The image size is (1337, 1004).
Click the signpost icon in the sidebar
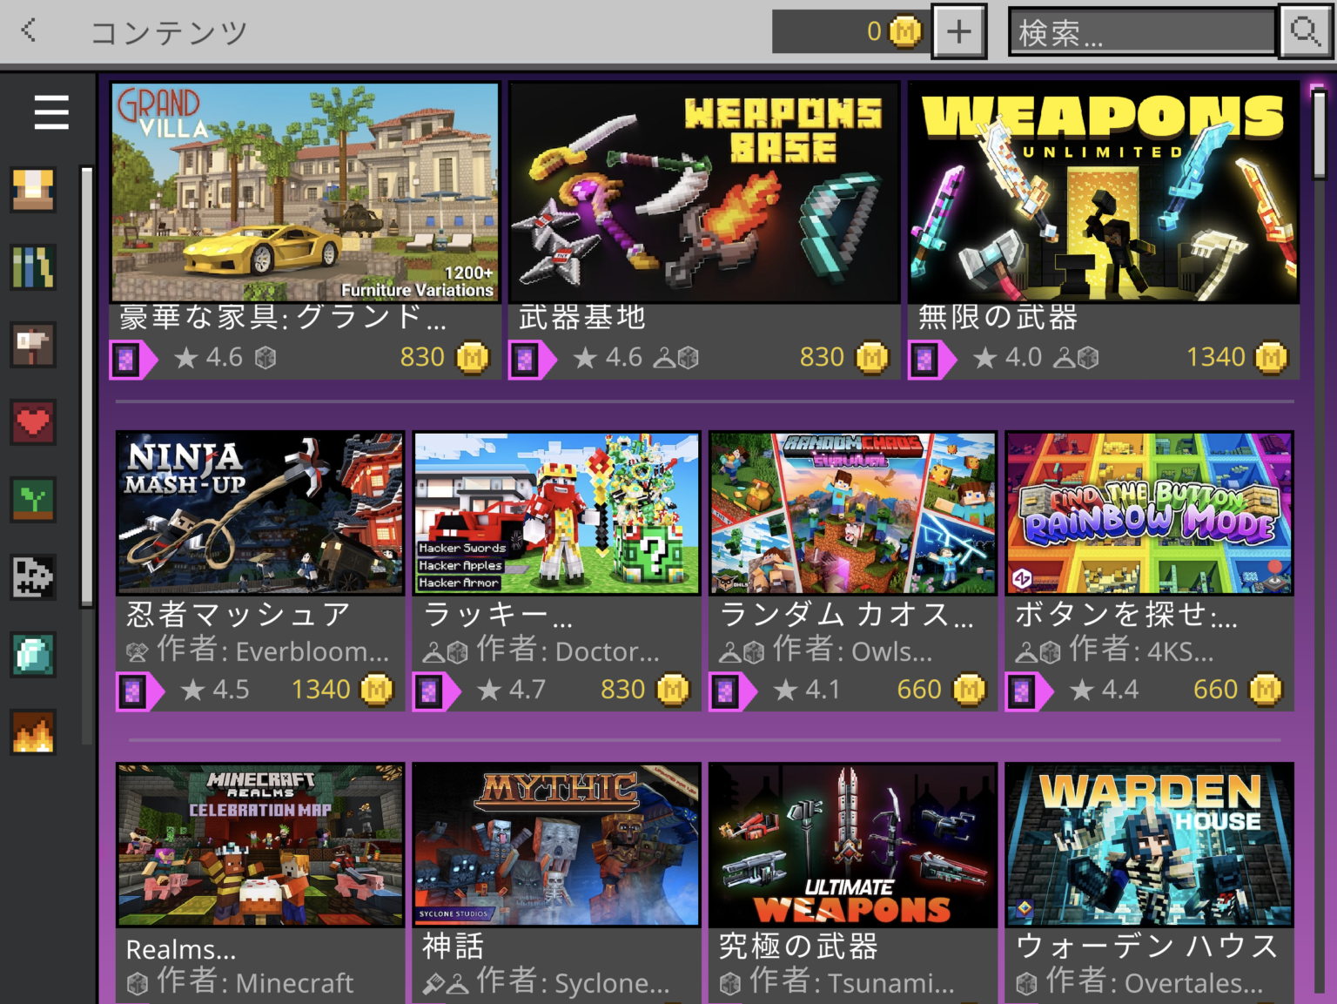pyautogui.click(x=32, y=344)
